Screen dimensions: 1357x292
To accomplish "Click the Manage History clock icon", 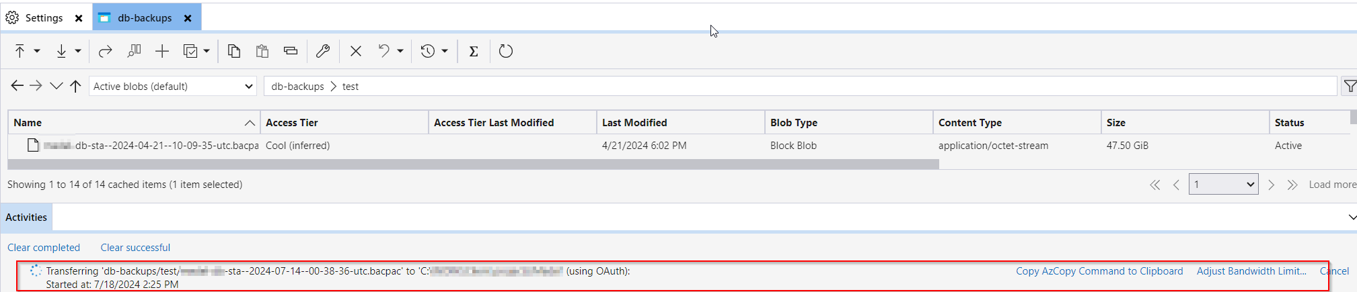I will 428,51.
